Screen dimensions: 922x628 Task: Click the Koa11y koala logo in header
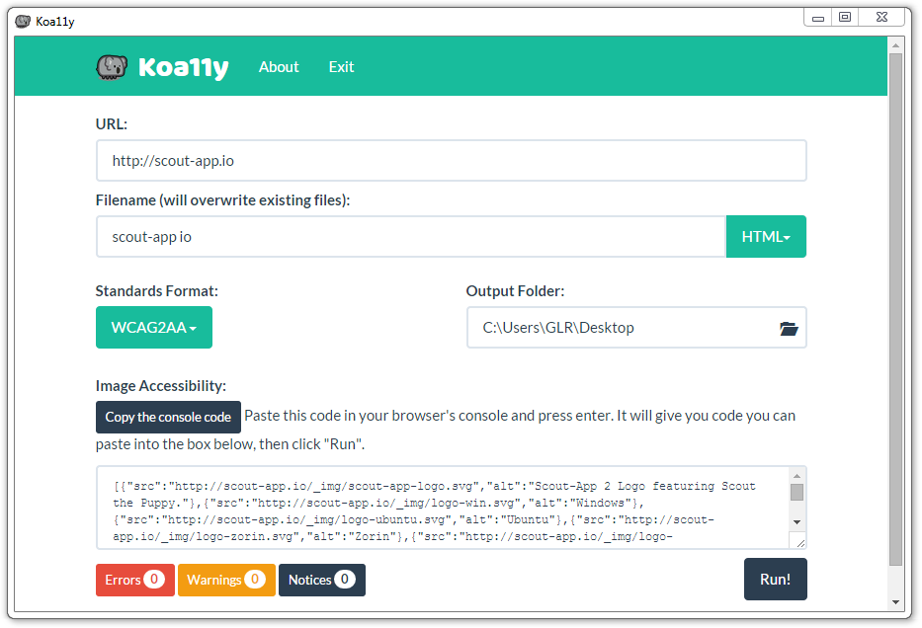[x=111, y=66]
